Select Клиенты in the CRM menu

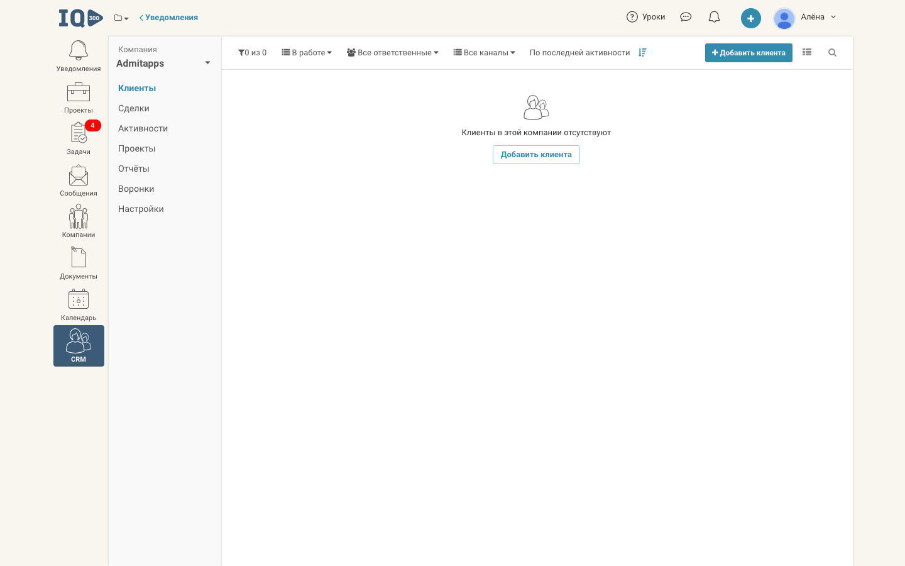click(137, 88)
